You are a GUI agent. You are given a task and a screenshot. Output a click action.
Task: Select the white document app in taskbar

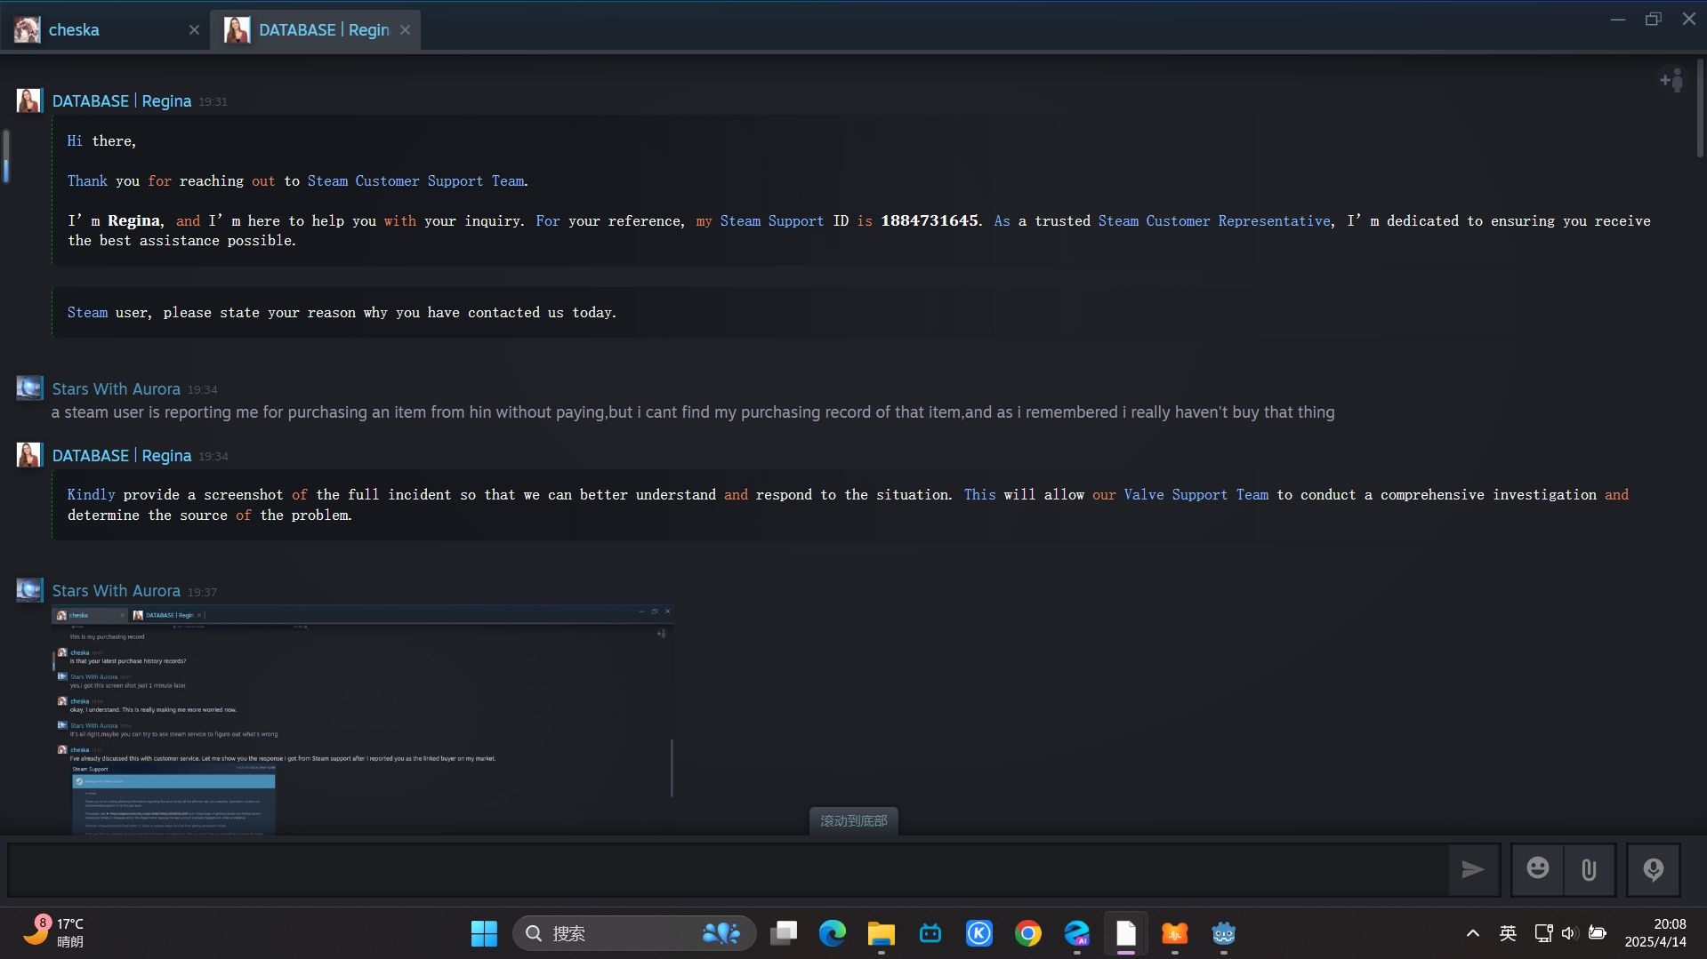[1126, 933]
